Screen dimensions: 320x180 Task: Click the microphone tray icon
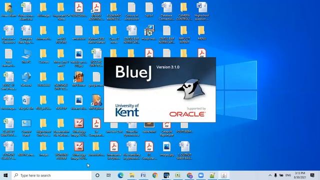(x=275, y=175)
